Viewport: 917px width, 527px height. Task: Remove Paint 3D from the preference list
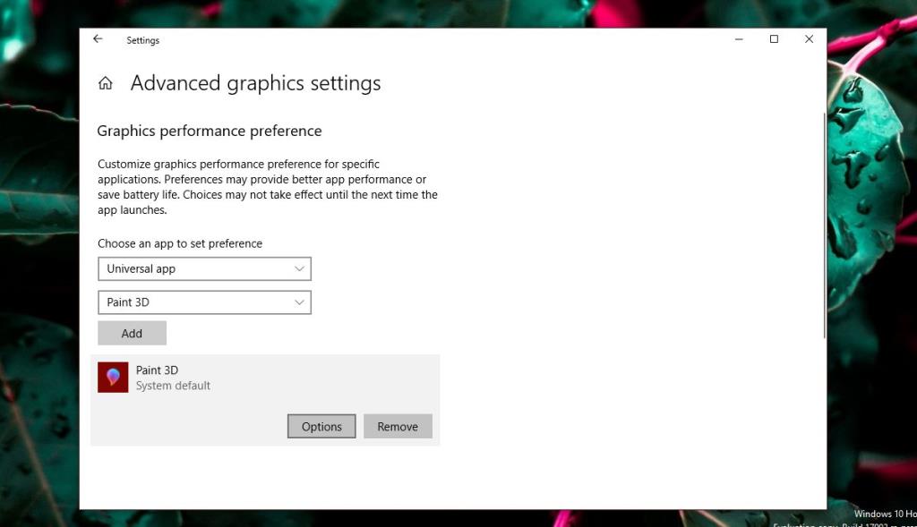tap(398, 426)
